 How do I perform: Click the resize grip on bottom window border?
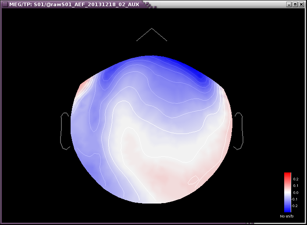click(252, 223)
